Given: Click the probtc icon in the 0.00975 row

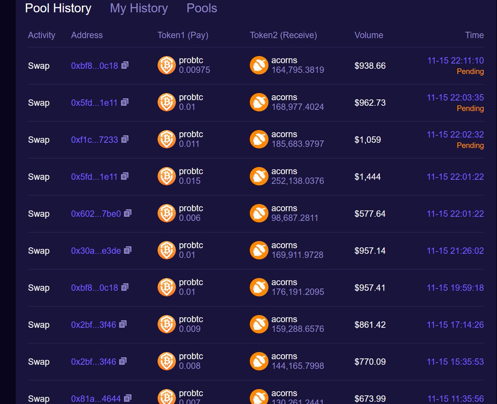Looking at the screenshot, I should click(166, 65).
